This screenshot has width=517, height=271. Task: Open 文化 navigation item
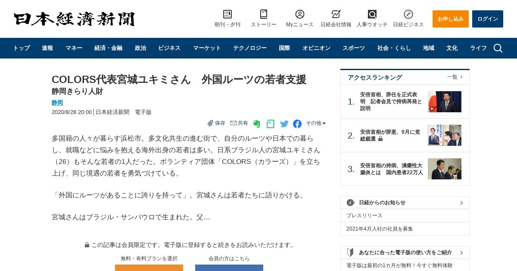coord(452,48)
